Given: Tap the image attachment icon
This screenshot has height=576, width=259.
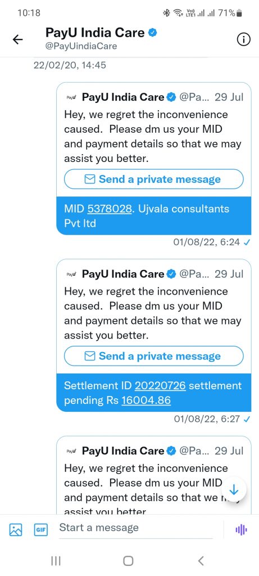Looking at the screenshot, I should (16, 529).
